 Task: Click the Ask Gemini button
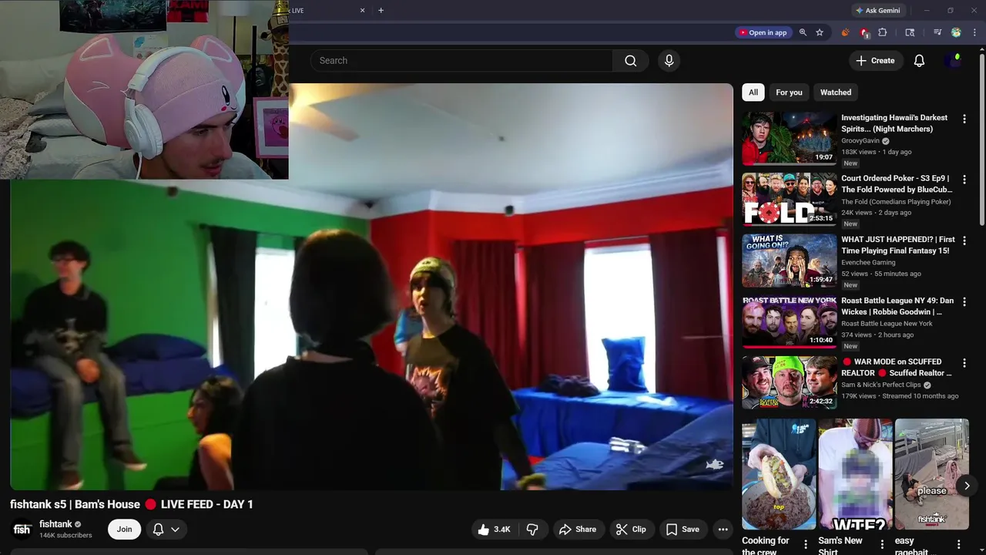878,11
